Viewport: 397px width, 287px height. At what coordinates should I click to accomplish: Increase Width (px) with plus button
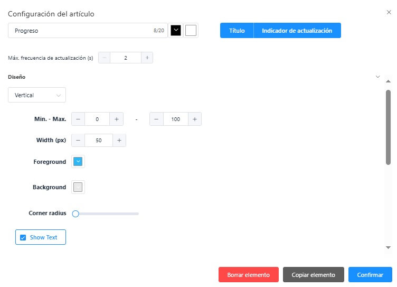coord(119,140)
